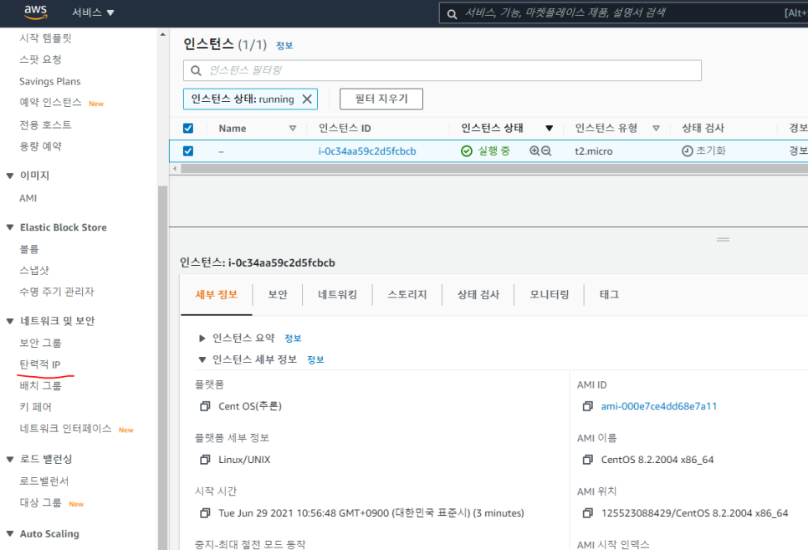Collapse the 네트워크 및 보안 sidebar section
The width and height of the screenshot is (808, 550).
[10, 321]
